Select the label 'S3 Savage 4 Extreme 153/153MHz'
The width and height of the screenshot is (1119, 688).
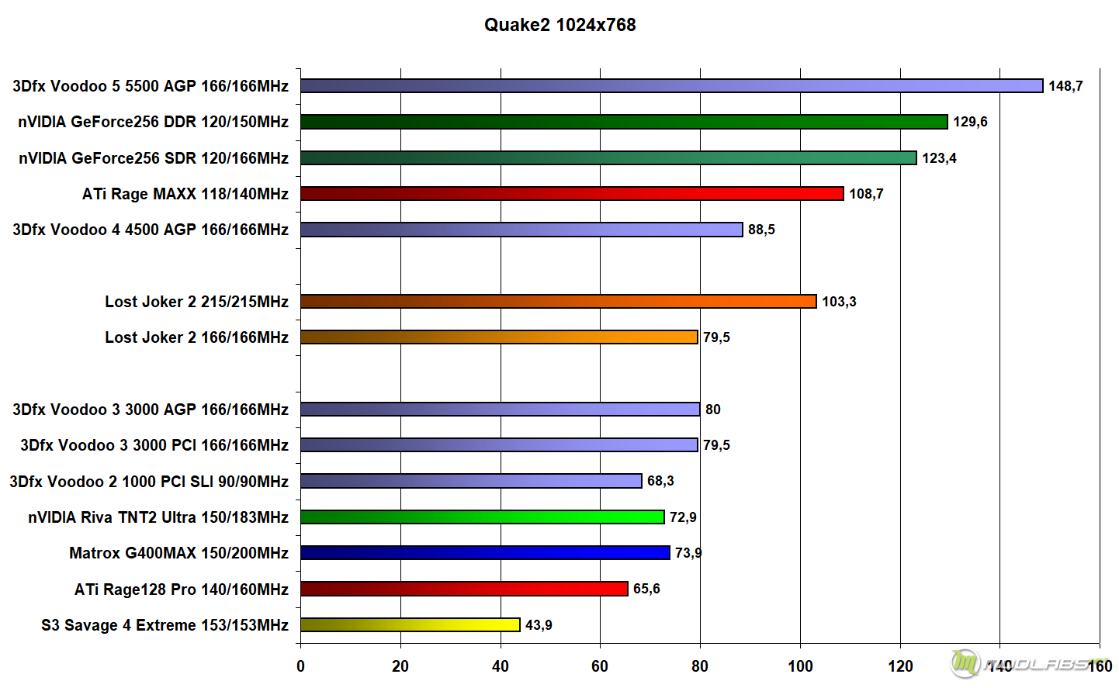(165, 625)
